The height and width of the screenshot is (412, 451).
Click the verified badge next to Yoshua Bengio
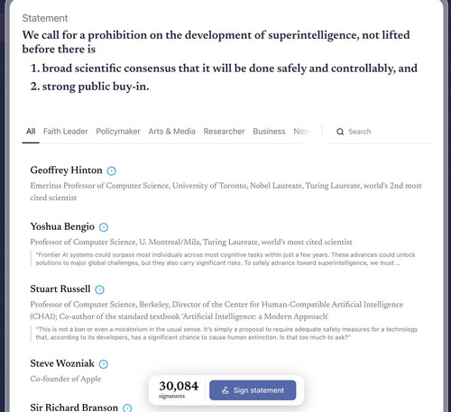(104, 227)
